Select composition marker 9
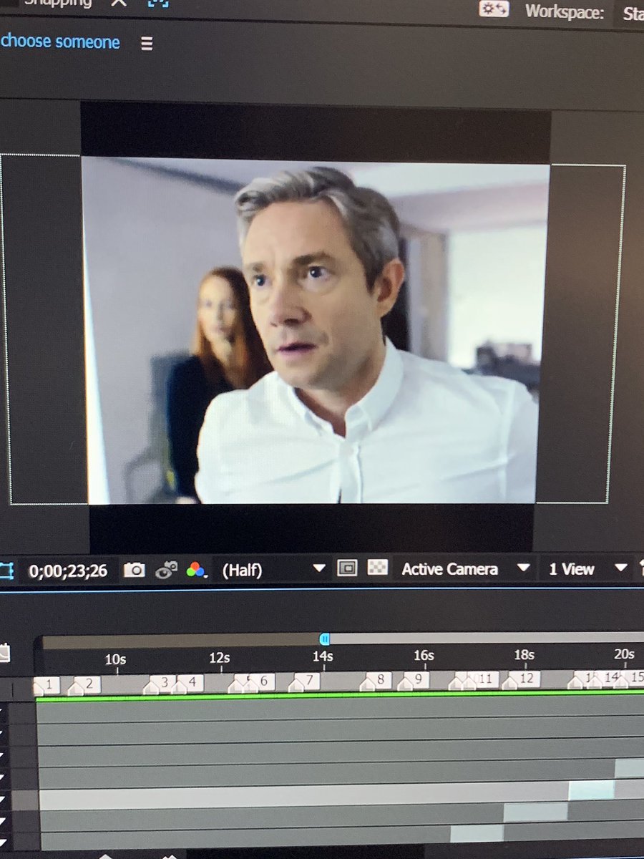Screen dimensions: 644x859 pyautogui.click(x=413, y=679)
